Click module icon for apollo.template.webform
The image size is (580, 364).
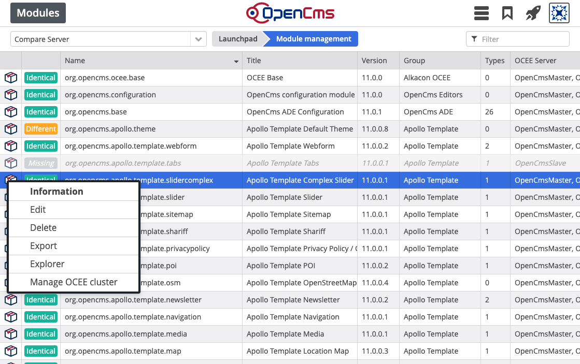pos(11,146)
